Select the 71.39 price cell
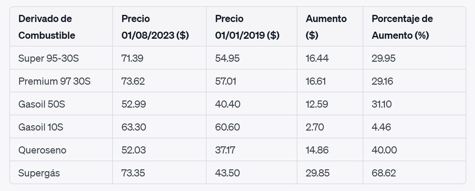 tap(132, 58)
